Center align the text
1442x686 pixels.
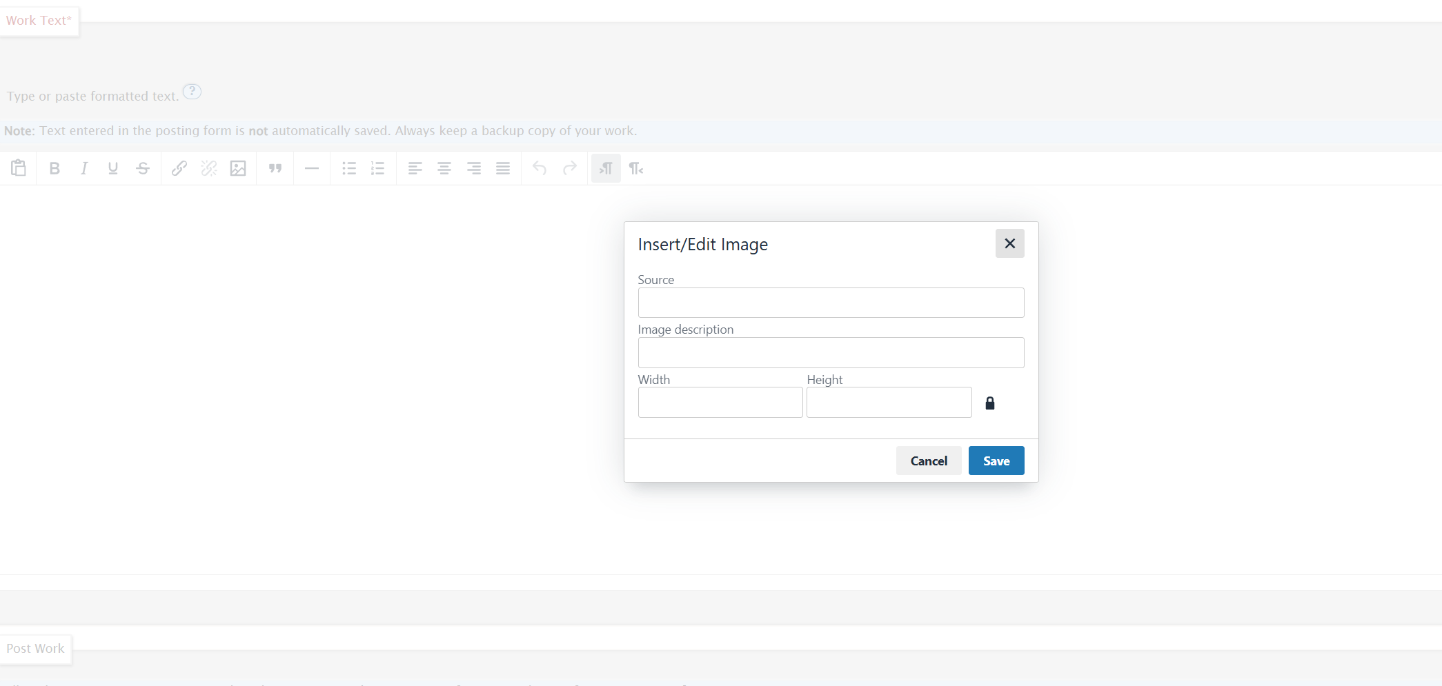[x=444, y=168]
